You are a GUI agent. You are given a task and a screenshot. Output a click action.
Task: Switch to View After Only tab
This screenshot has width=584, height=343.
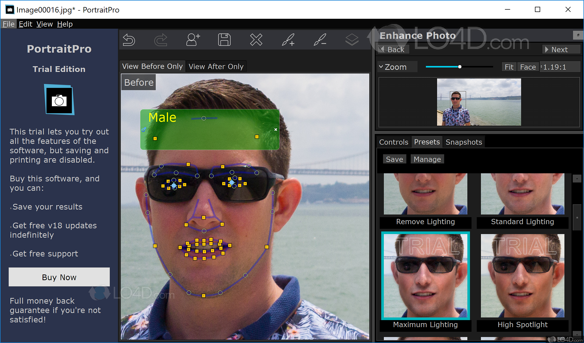tap(216, 66)
